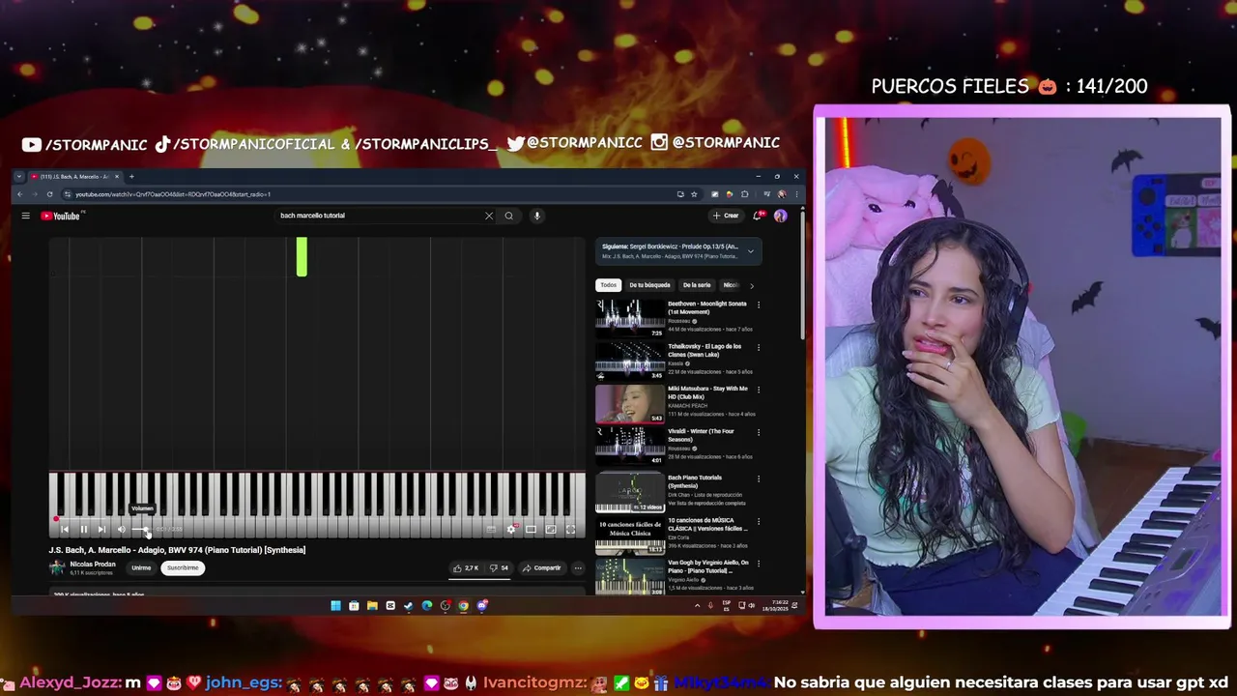
Task: Open the YouTube hamburger guide menu
Action: tap(26, 216)
